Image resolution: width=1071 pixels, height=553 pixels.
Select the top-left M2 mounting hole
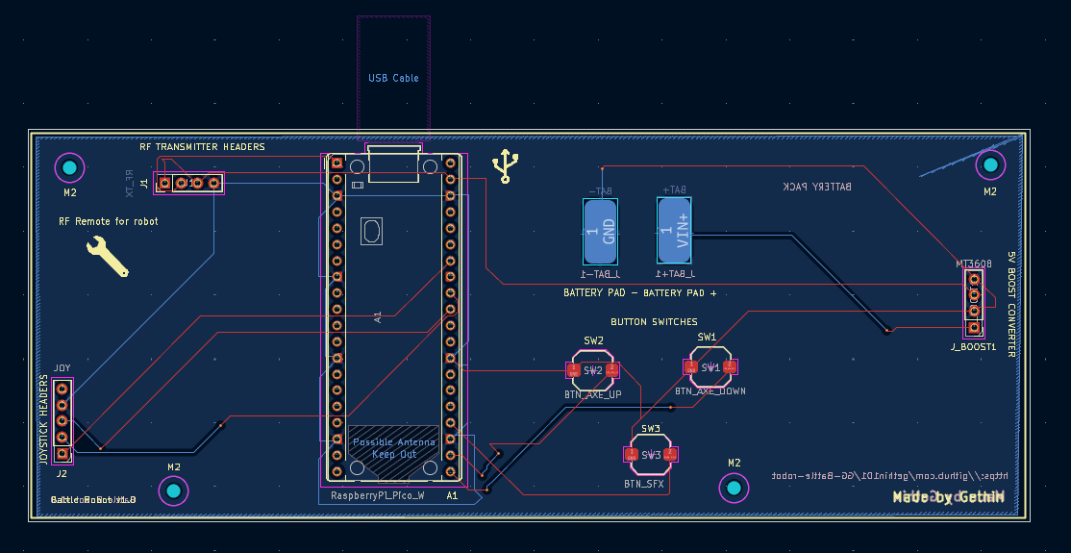(x=69, y=167)
